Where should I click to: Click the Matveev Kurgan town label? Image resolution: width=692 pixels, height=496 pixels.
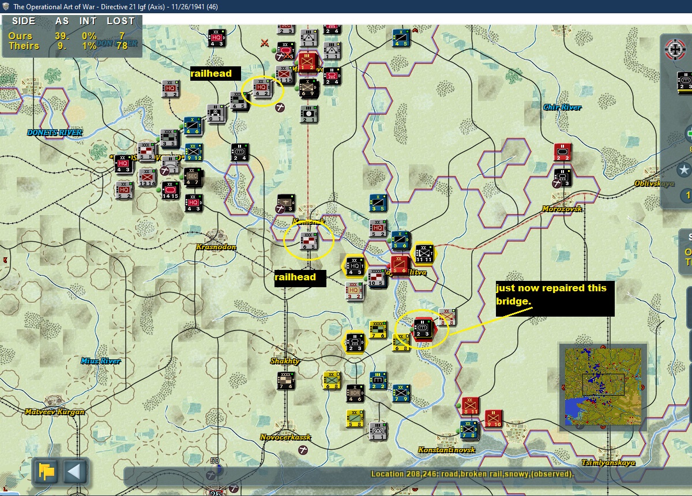click(x=54, y=412)
